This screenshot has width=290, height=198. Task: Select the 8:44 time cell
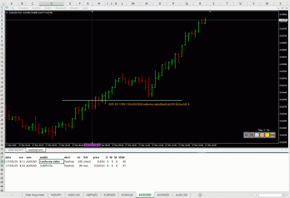[22, 166]
